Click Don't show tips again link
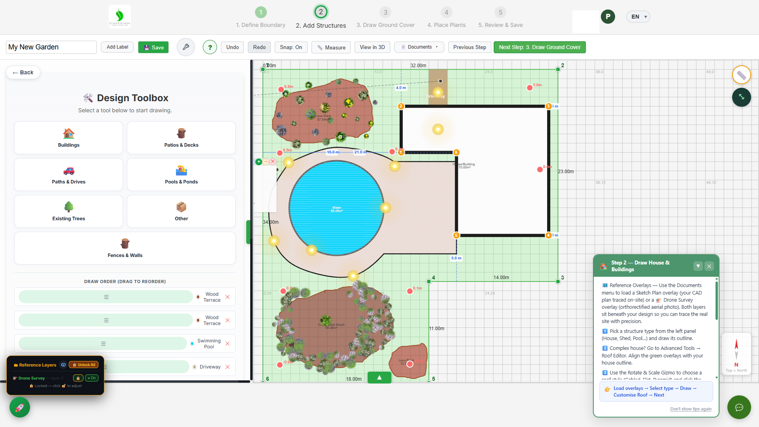Screen dimensions: 759x427 coord(691,409)
